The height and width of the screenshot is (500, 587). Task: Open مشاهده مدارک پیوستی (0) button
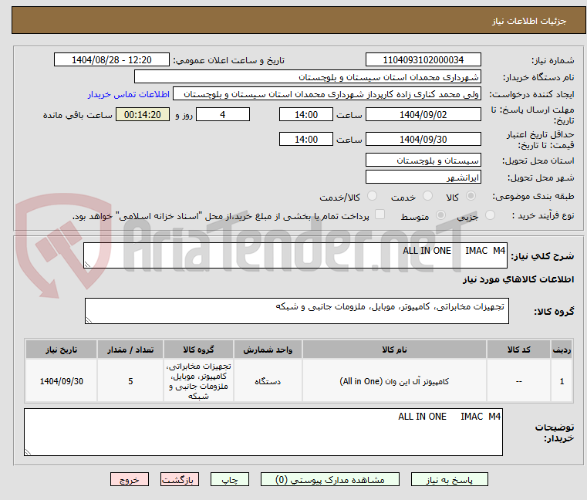tap(330, 479)
